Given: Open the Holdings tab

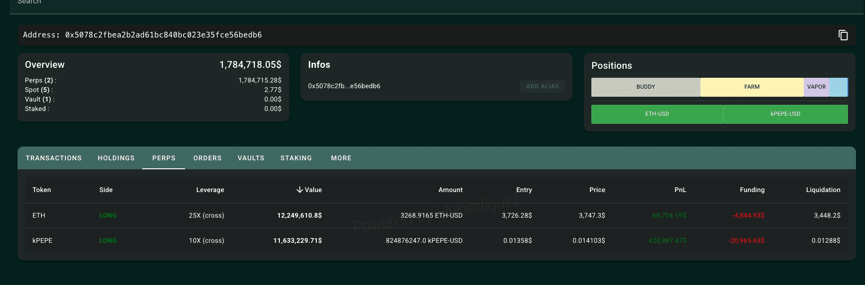Looking at the screenshot, I should [x=116, y=158].
